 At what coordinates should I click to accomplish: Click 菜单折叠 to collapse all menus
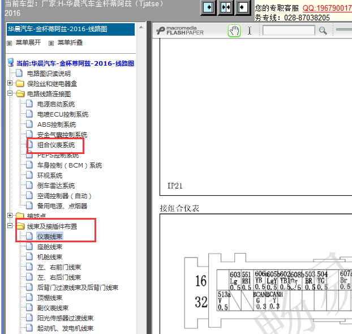tap(70, 42)
